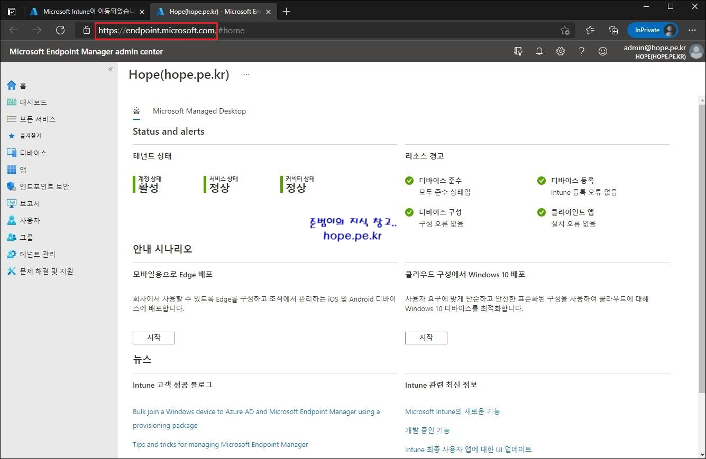Click 계정 상태 활성 status
This screenshot has height=459, width=706.
[x=148, y=184]
